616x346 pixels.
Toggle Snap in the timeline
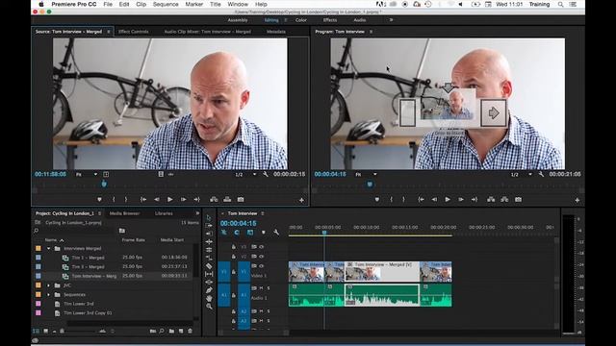click(x=237, y=233)
